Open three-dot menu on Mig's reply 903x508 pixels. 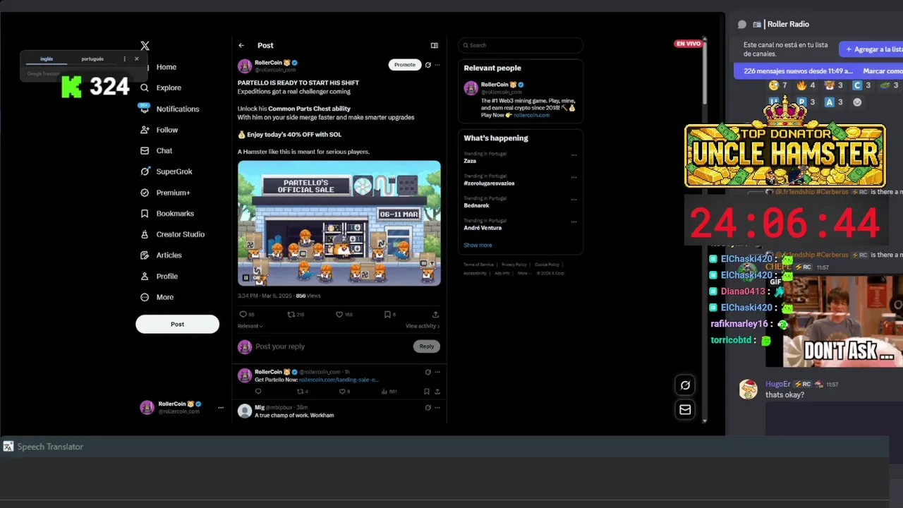point(437,408)
